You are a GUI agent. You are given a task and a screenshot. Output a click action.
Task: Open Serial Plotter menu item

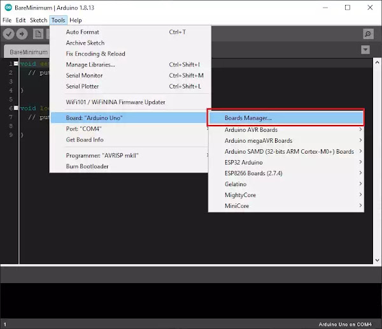pyautogui.click(x=130, y=87)
